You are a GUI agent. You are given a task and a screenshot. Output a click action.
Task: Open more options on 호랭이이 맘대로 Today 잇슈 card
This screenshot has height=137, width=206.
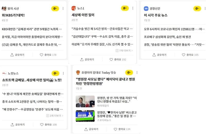coord(137,73)
